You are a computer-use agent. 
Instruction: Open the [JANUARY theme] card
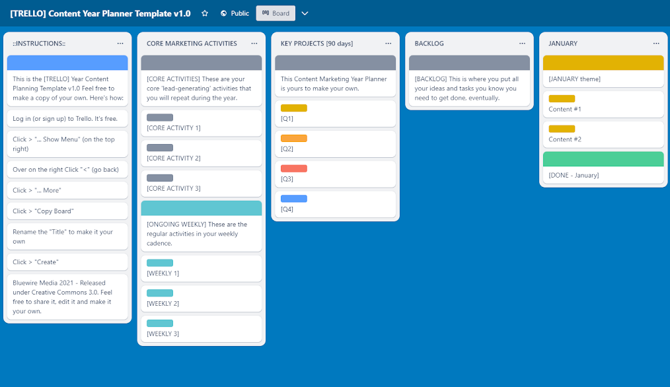603,79
